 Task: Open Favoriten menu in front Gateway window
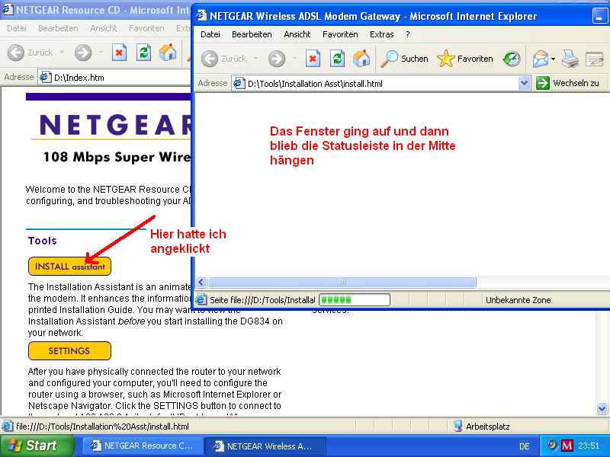[x=340, y=34]
